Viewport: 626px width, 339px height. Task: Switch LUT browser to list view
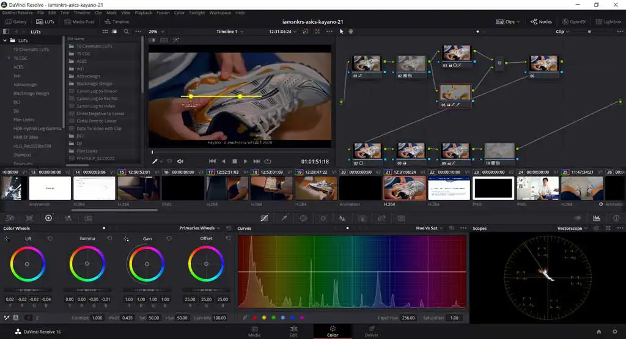tap(114, 32)
